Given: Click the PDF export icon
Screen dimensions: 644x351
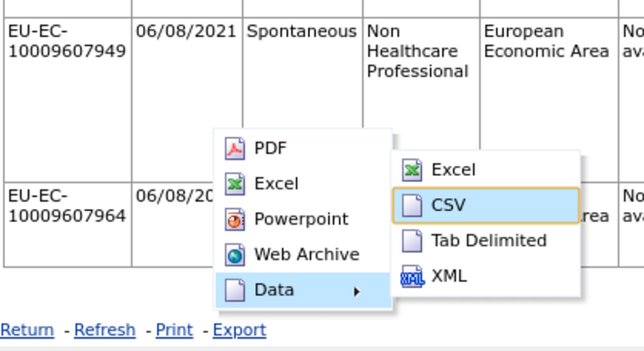Looking at the screenshot, I should 235,149.
